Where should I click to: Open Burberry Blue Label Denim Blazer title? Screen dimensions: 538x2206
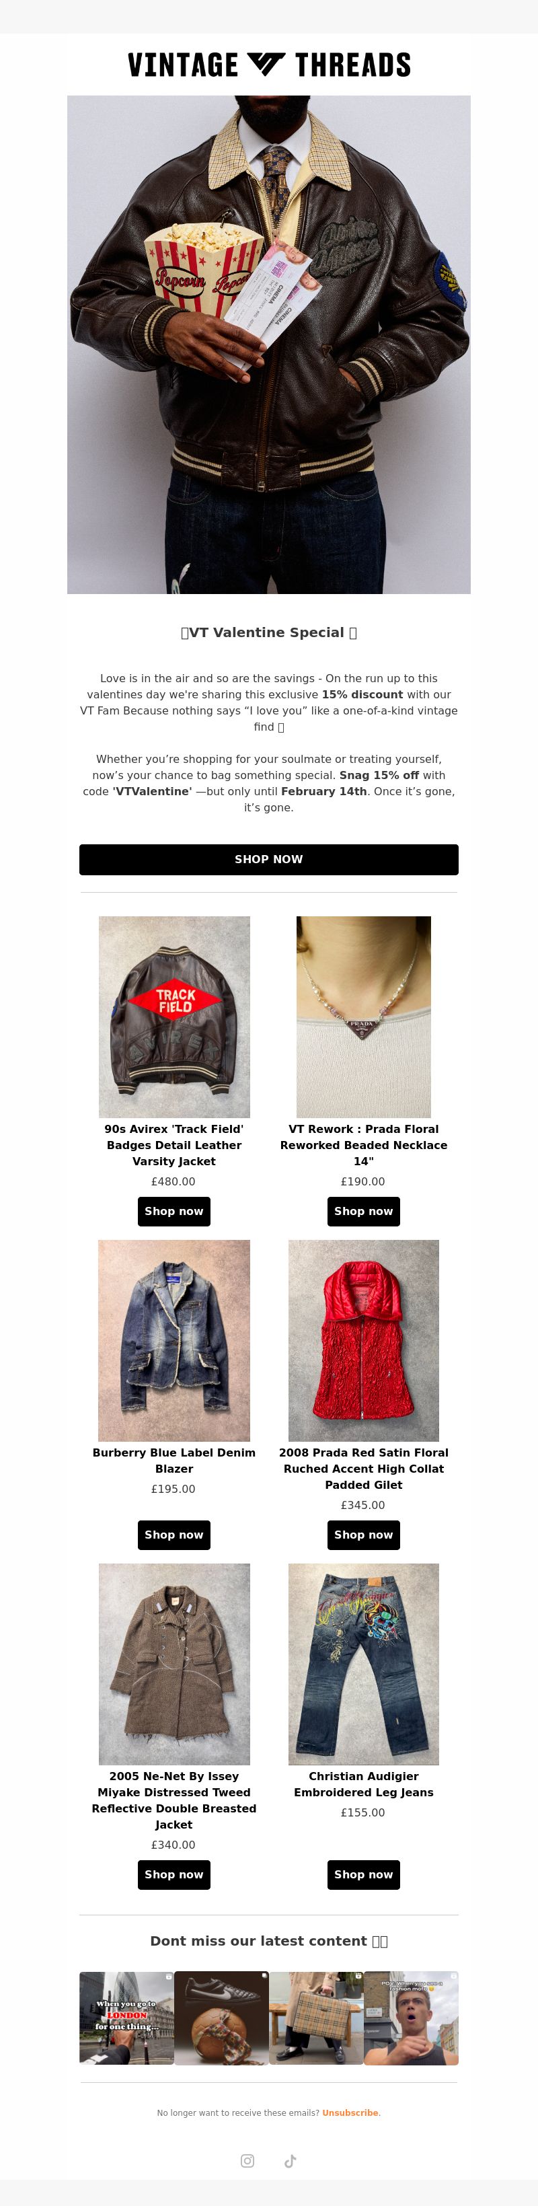pos(174,1460)
